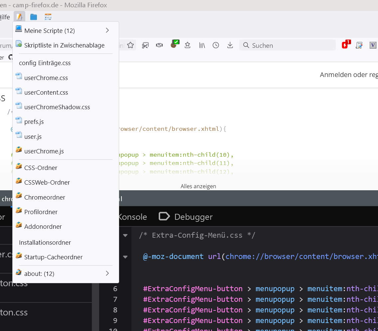
Task: Click the calendar grid icon in menu bar
Action: (48, 17)
